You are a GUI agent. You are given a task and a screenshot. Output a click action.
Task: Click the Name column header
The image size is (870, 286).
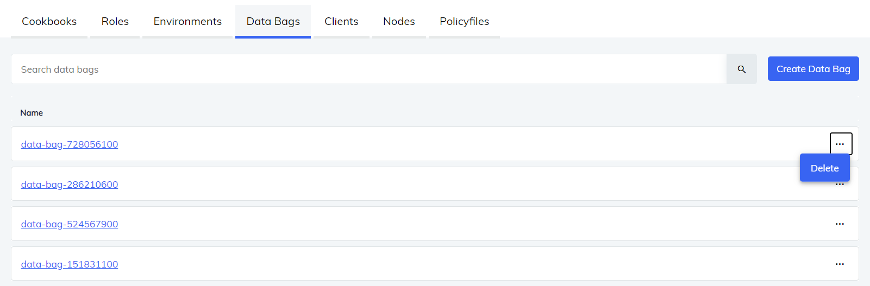click(x=32, y=113)
